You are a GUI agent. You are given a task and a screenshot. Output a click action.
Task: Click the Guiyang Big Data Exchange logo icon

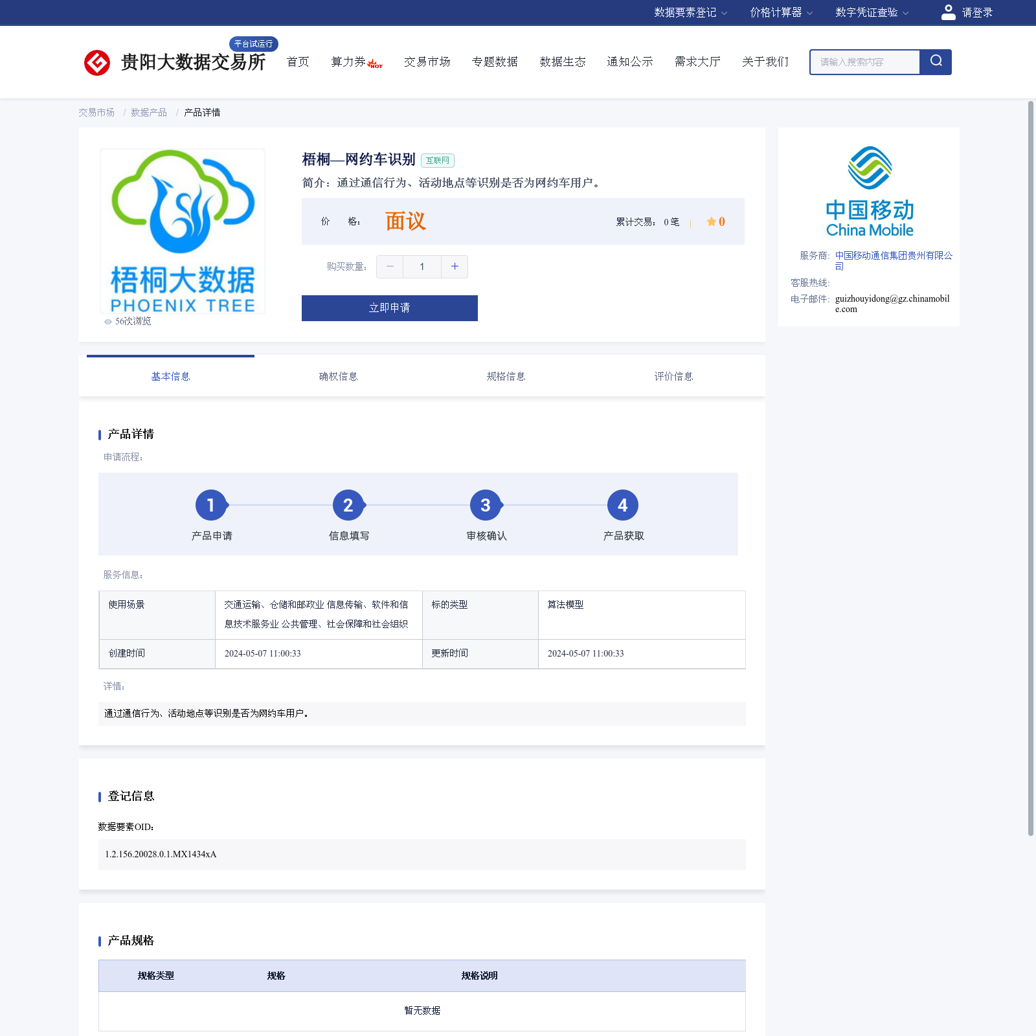click(x=97, y=63)
